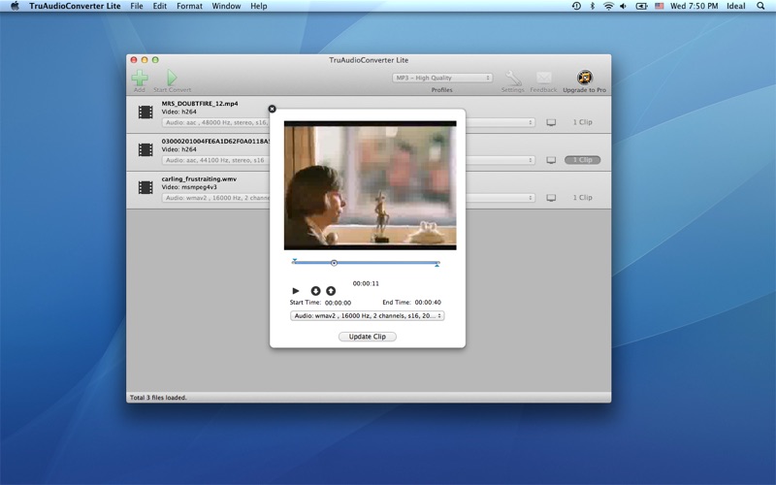The width and height of the screenshot is (776, 485).
Task: Open the Help menu
Action: pyautogui.click(x=258, y=6)
